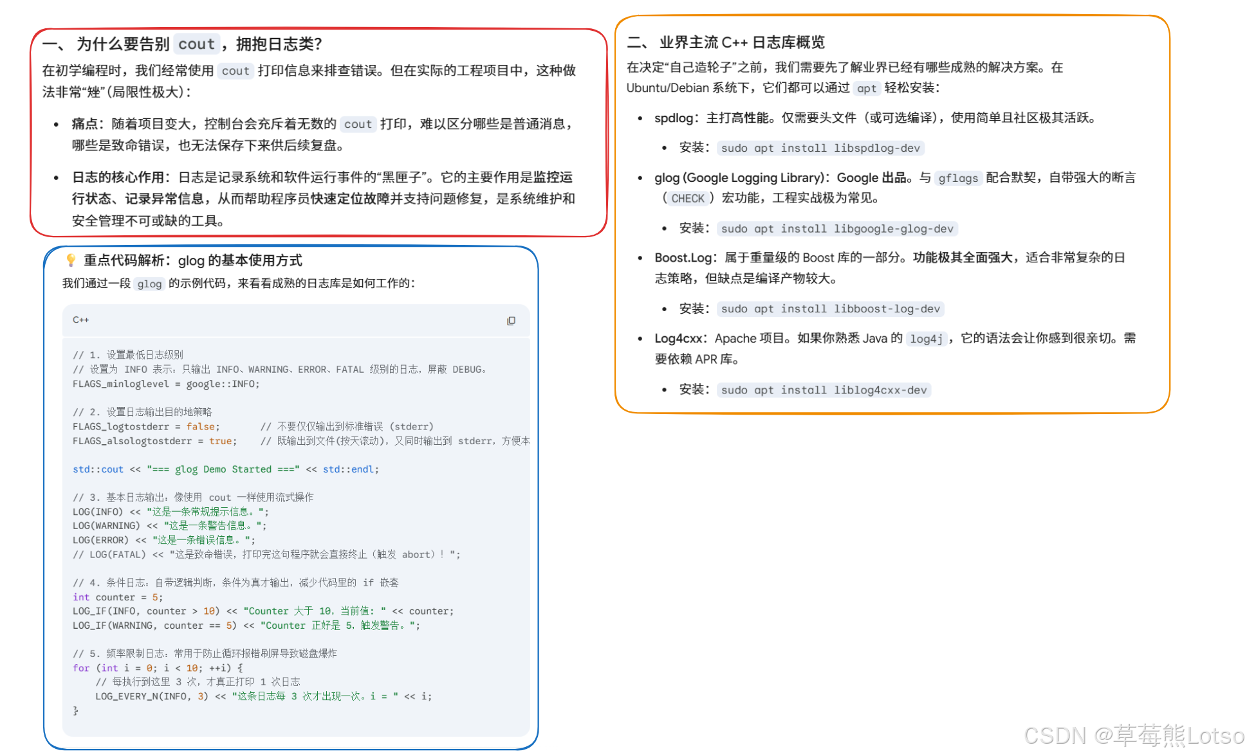This screenshot has width=1247, height=756.
Task: Select the libboost-log-dev install command
Action: (x=830, y=309)
